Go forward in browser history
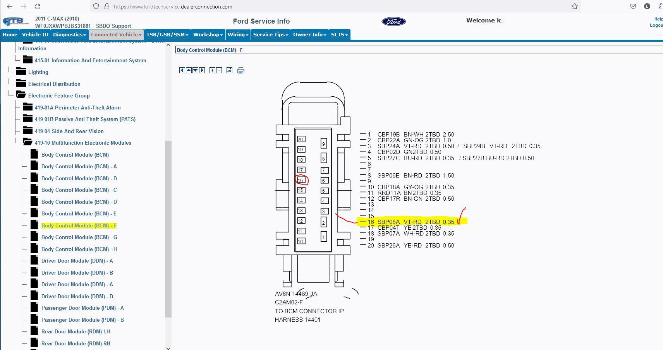This screenshot has width=663, height=350. pyautogui.click(x=24, y=7)
